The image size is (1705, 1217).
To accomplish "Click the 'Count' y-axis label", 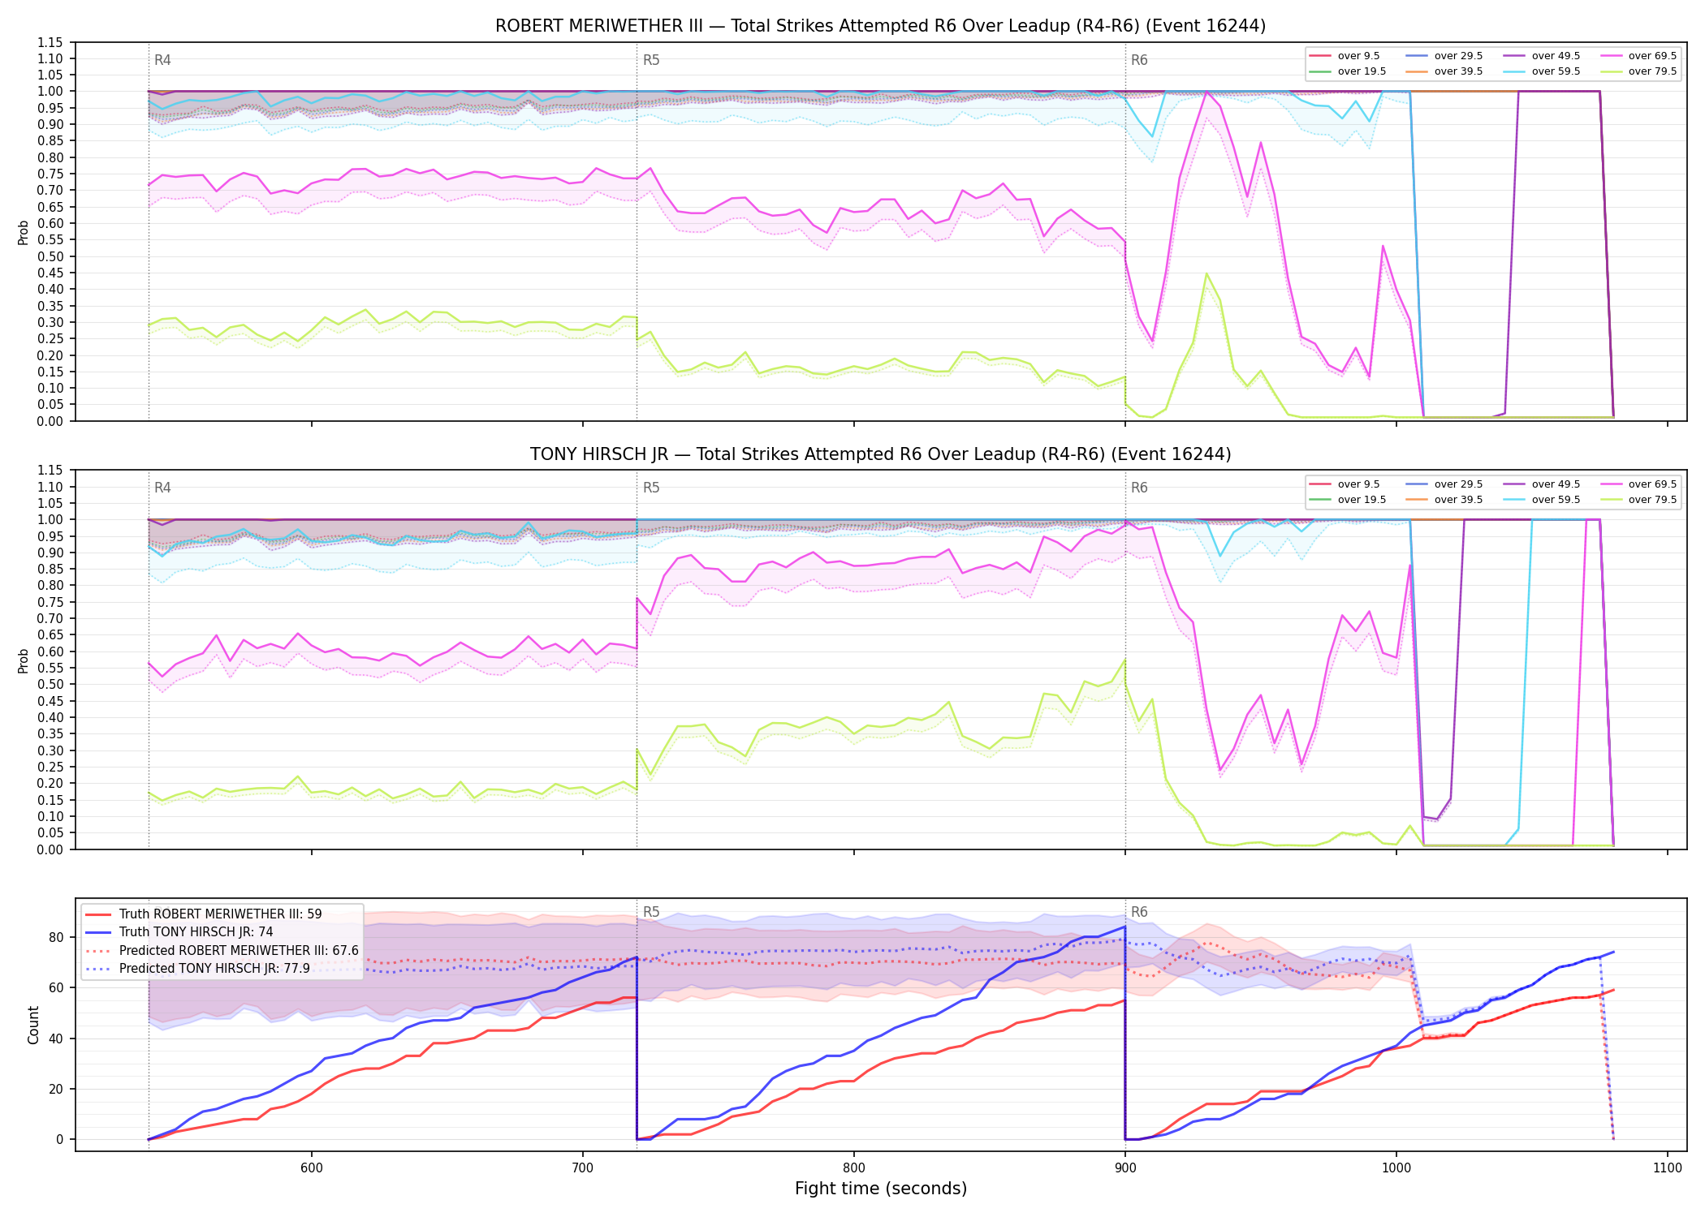I will [33, 1025].
